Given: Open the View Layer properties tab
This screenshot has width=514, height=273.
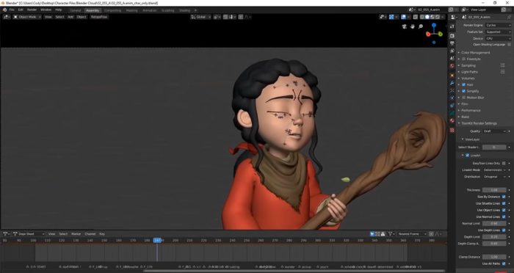Looking at the screenshot, I should click(x=452, y=51).
